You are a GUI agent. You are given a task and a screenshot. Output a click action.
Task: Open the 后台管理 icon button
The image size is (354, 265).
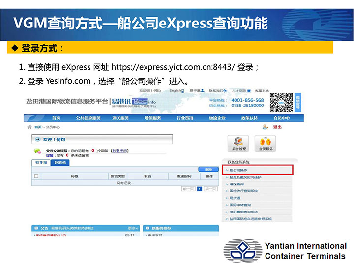pyautogui.click(x=238, y=143)
